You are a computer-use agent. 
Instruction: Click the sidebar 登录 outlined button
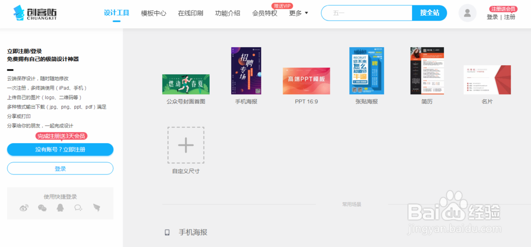click(61, 169)
